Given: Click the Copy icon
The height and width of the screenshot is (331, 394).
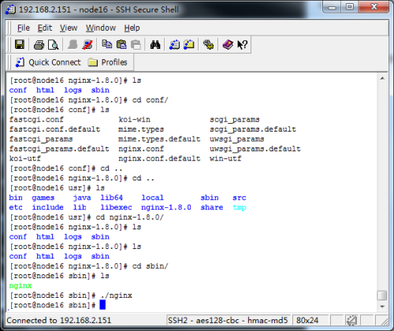Looking at the screenshot, I should pyautogui.click(x=106, y=44).
